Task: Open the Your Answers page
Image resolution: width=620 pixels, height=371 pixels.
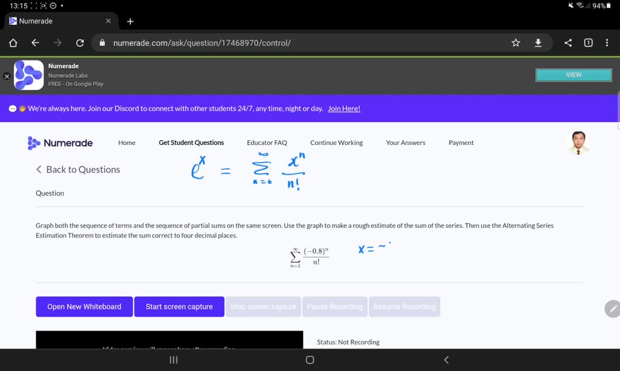Action: (x=406, y=143)
